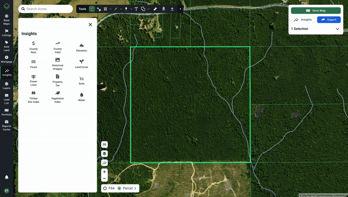Choose the pointer select tool
Image resolution: width=348 pixels, height=197 pixels.
99,9
